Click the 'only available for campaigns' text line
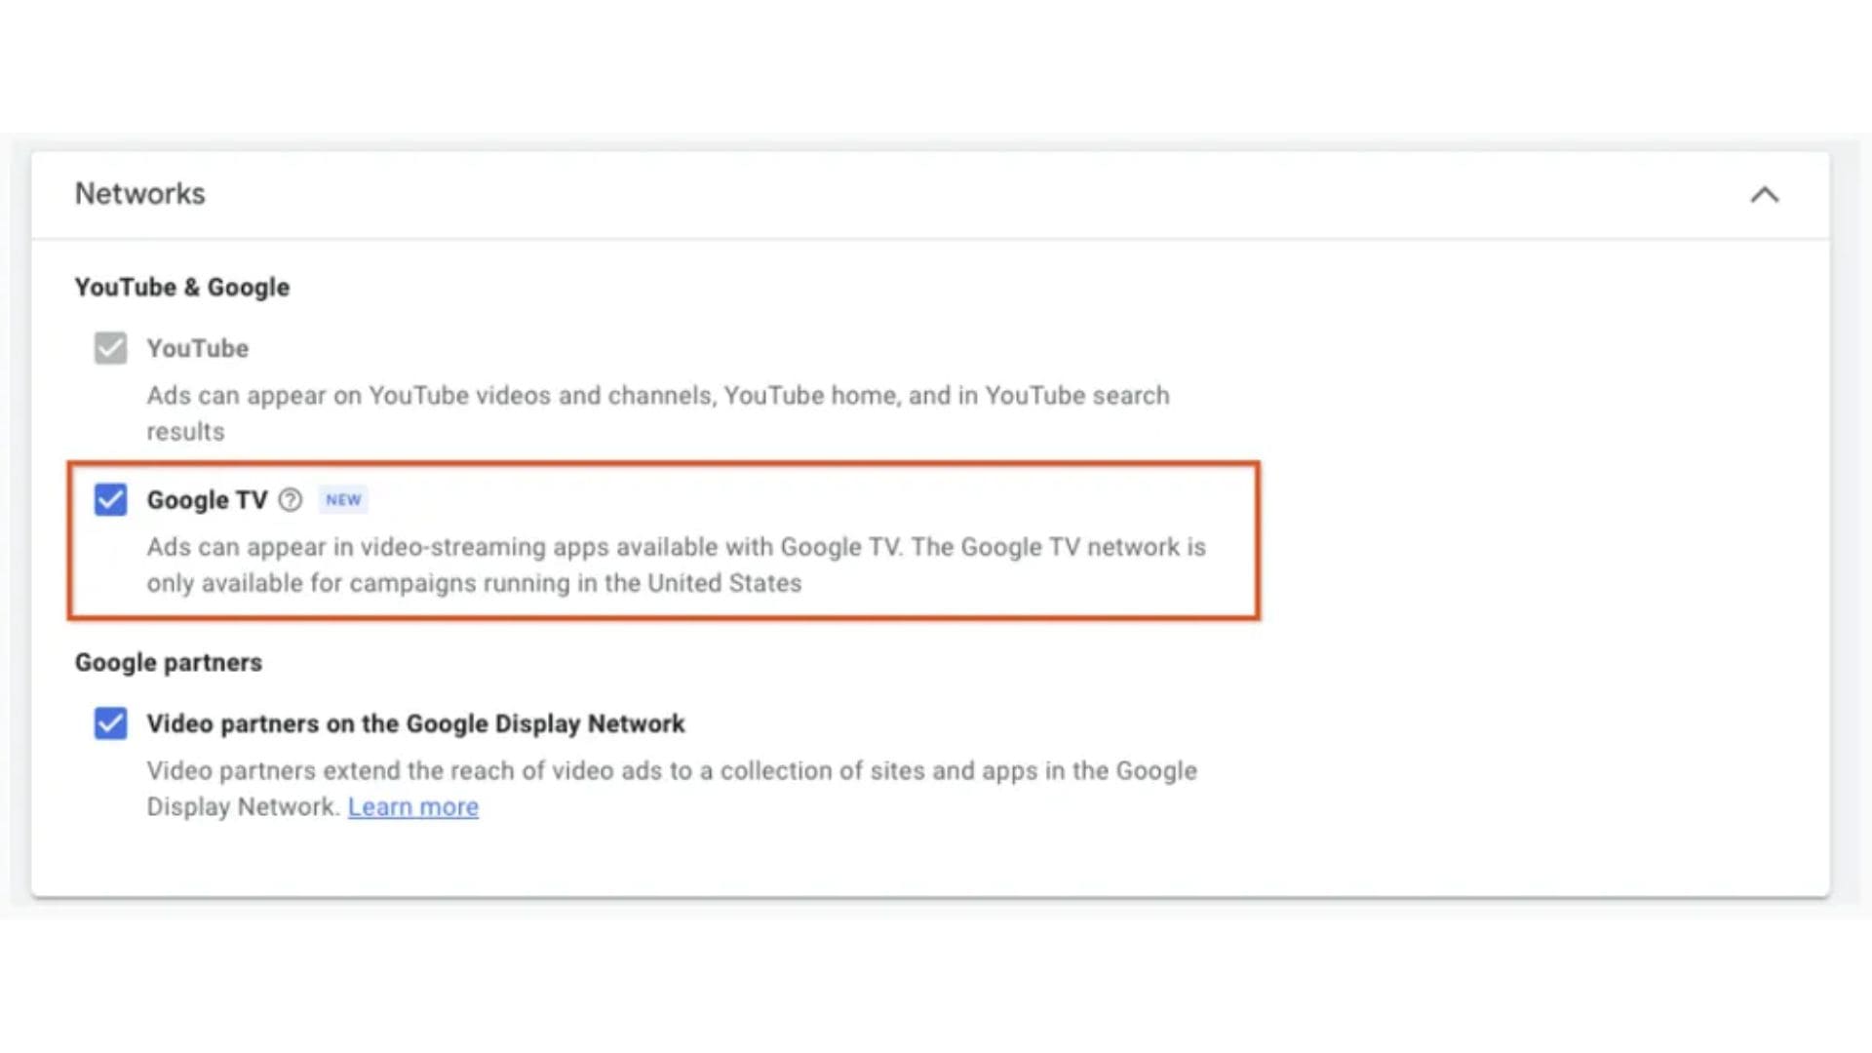Screen dimensions: 1872x1053 tap(474, 583)
